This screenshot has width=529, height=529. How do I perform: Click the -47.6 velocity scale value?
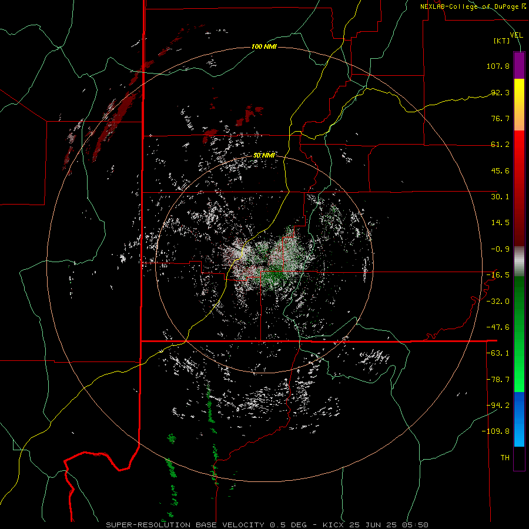498,327
